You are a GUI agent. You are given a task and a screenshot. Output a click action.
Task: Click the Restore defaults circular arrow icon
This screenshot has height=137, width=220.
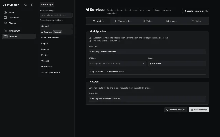(x=167, y=110)
